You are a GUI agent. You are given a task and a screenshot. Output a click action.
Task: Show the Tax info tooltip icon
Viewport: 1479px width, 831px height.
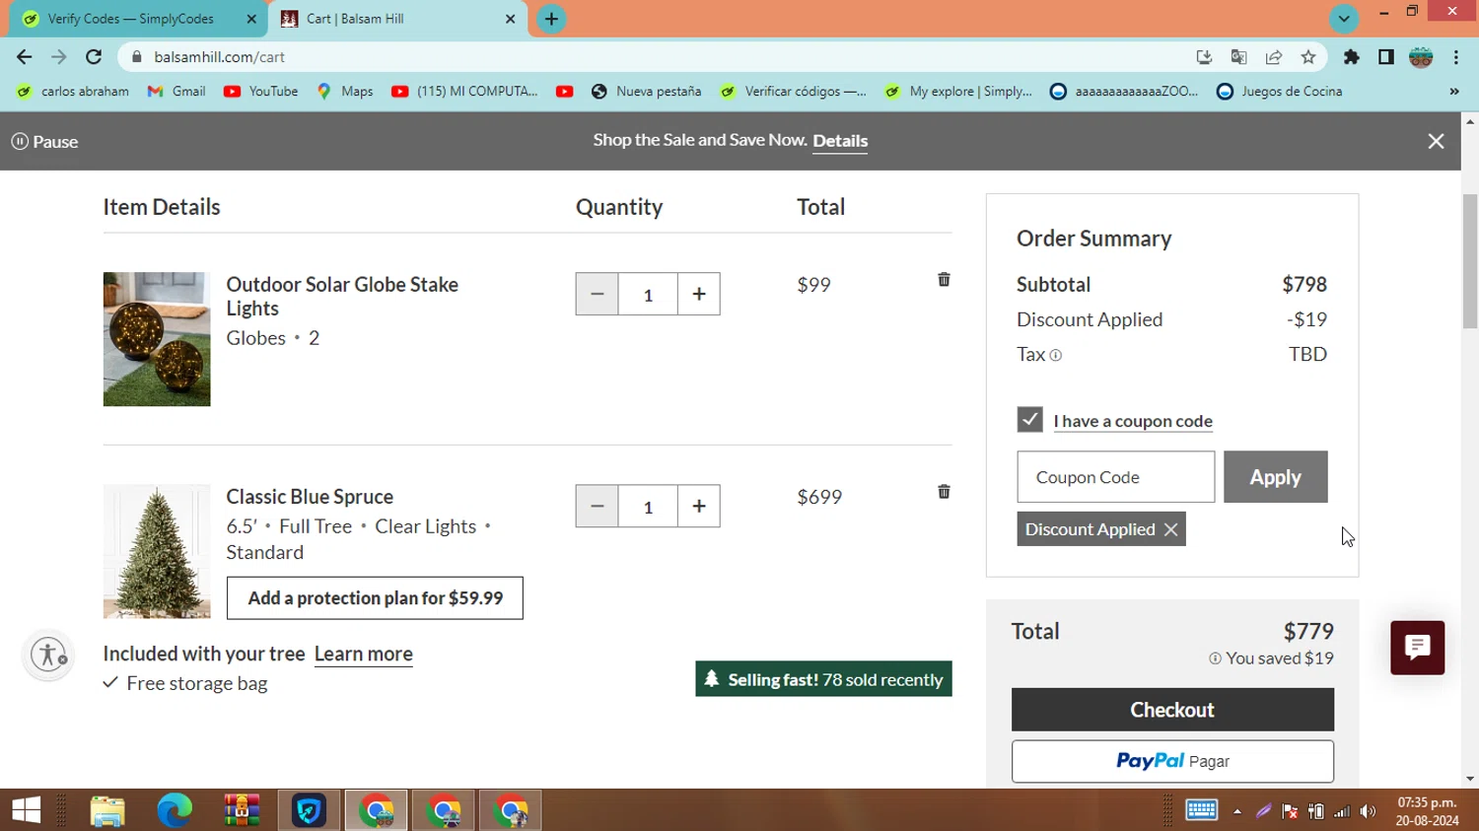tap(1056, 356)
